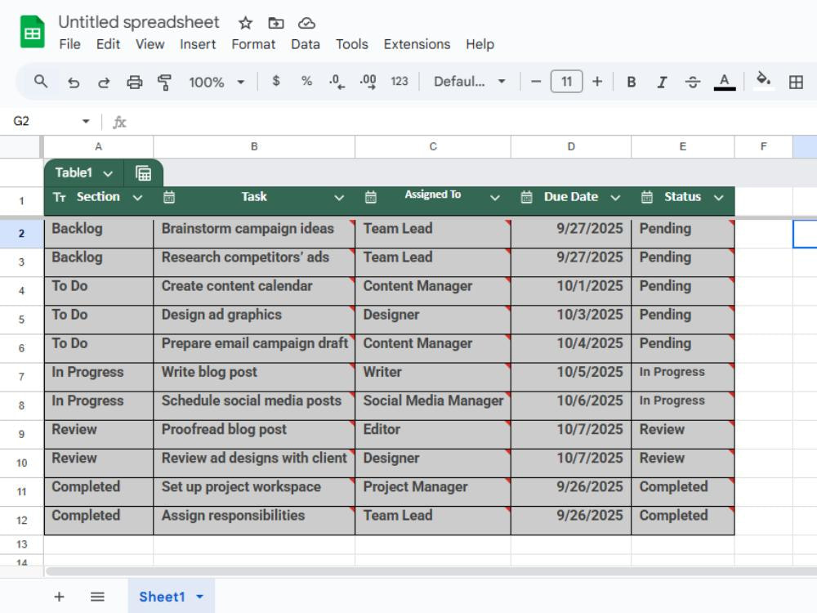Open the File menu

[69, 44]
